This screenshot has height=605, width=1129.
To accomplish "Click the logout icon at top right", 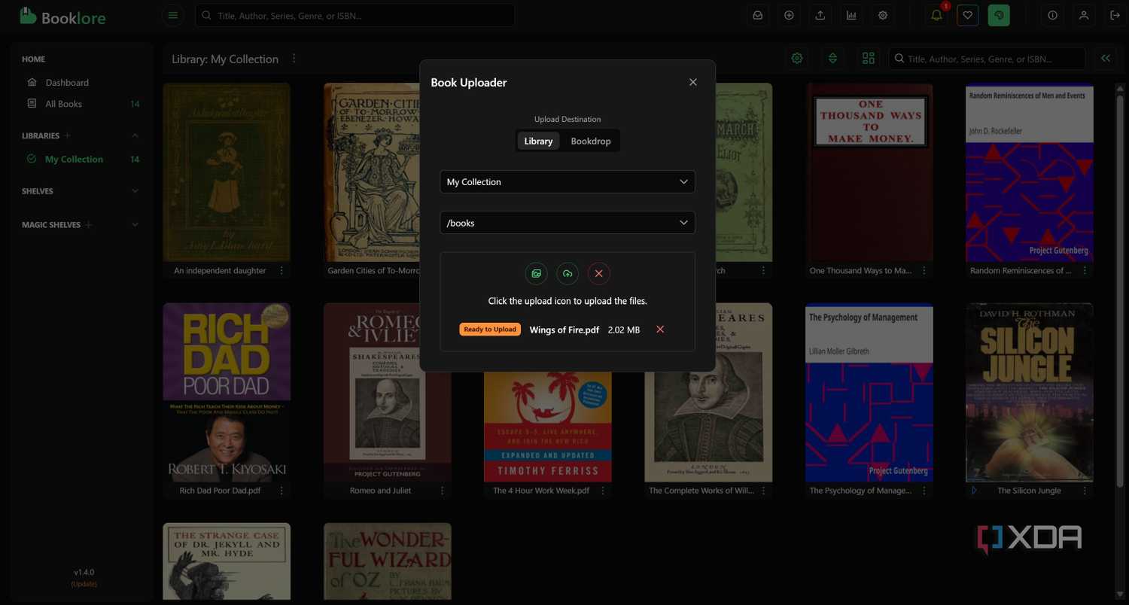I will coord(1115,15).
